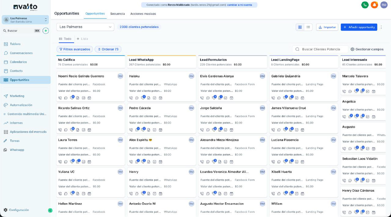Open the Las Palmeras account switcher
391x217 pixels.
click(25, 20)
